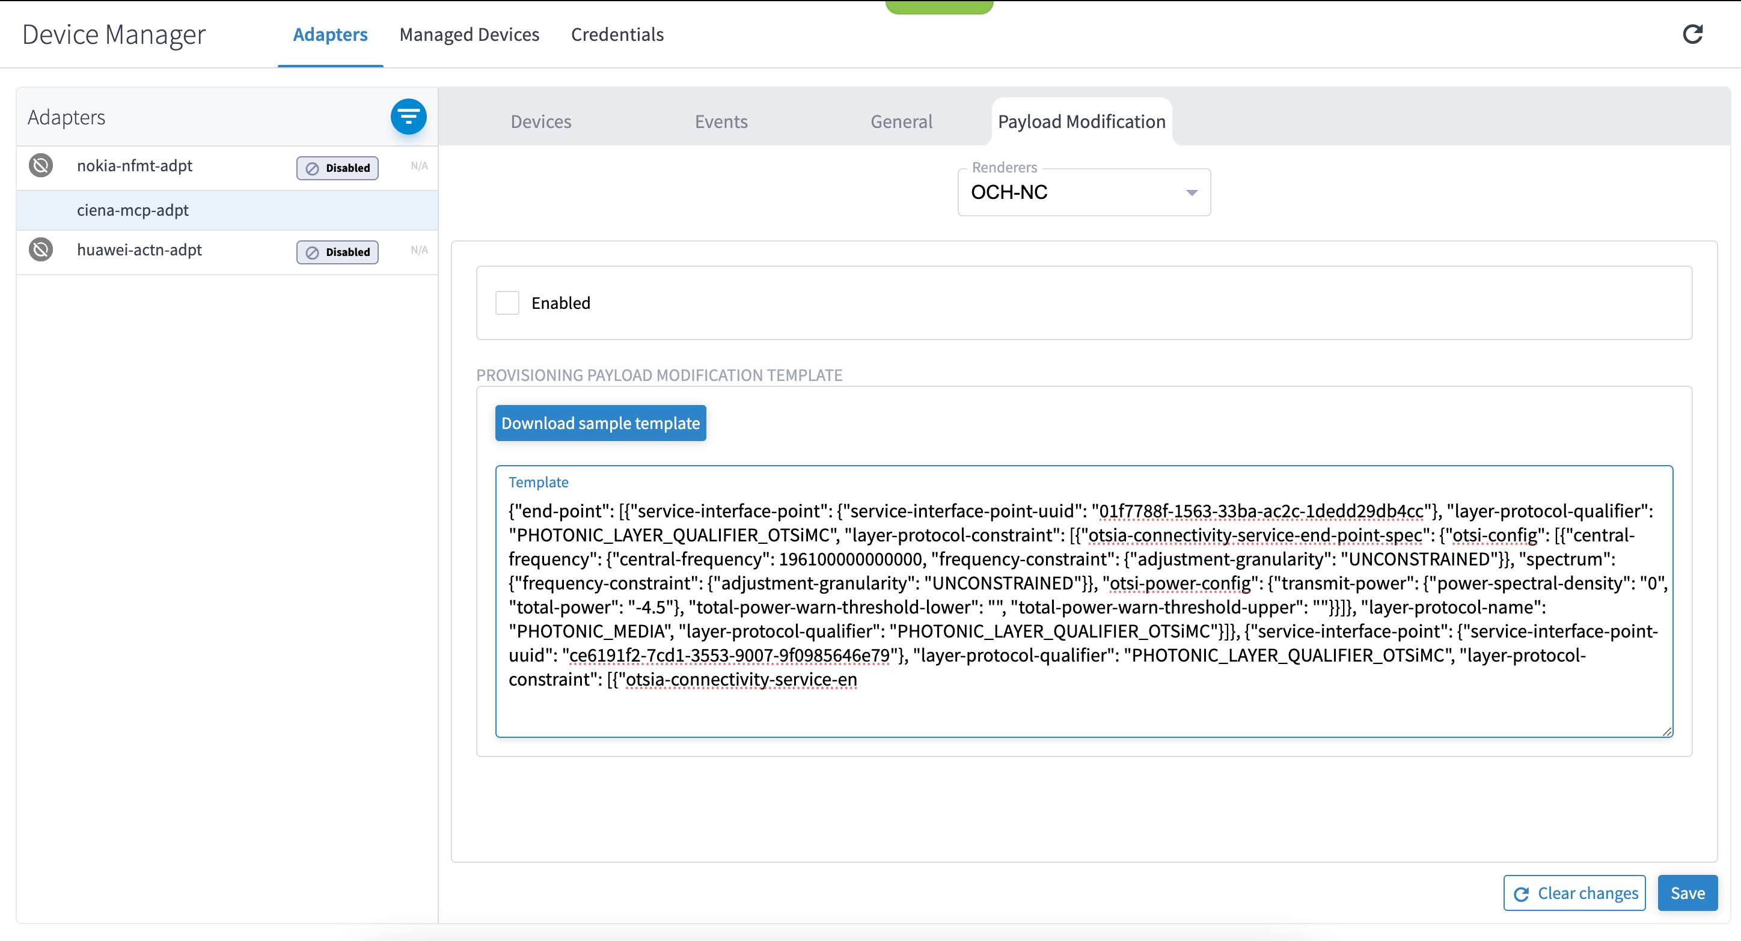Enable the Payload Modification checkbox
This screenshot has width=1741, height=941.
[x=507, y=303]
